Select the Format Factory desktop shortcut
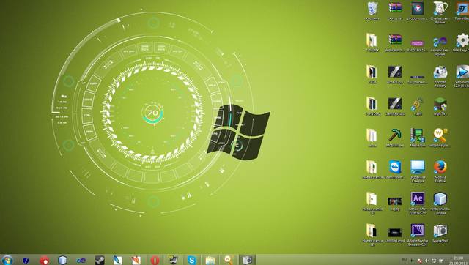 (x=440, y=76)
